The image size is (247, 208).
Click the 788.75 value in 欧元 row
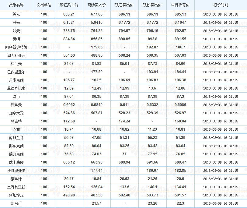pyautogui.click(x=69, y=30)
